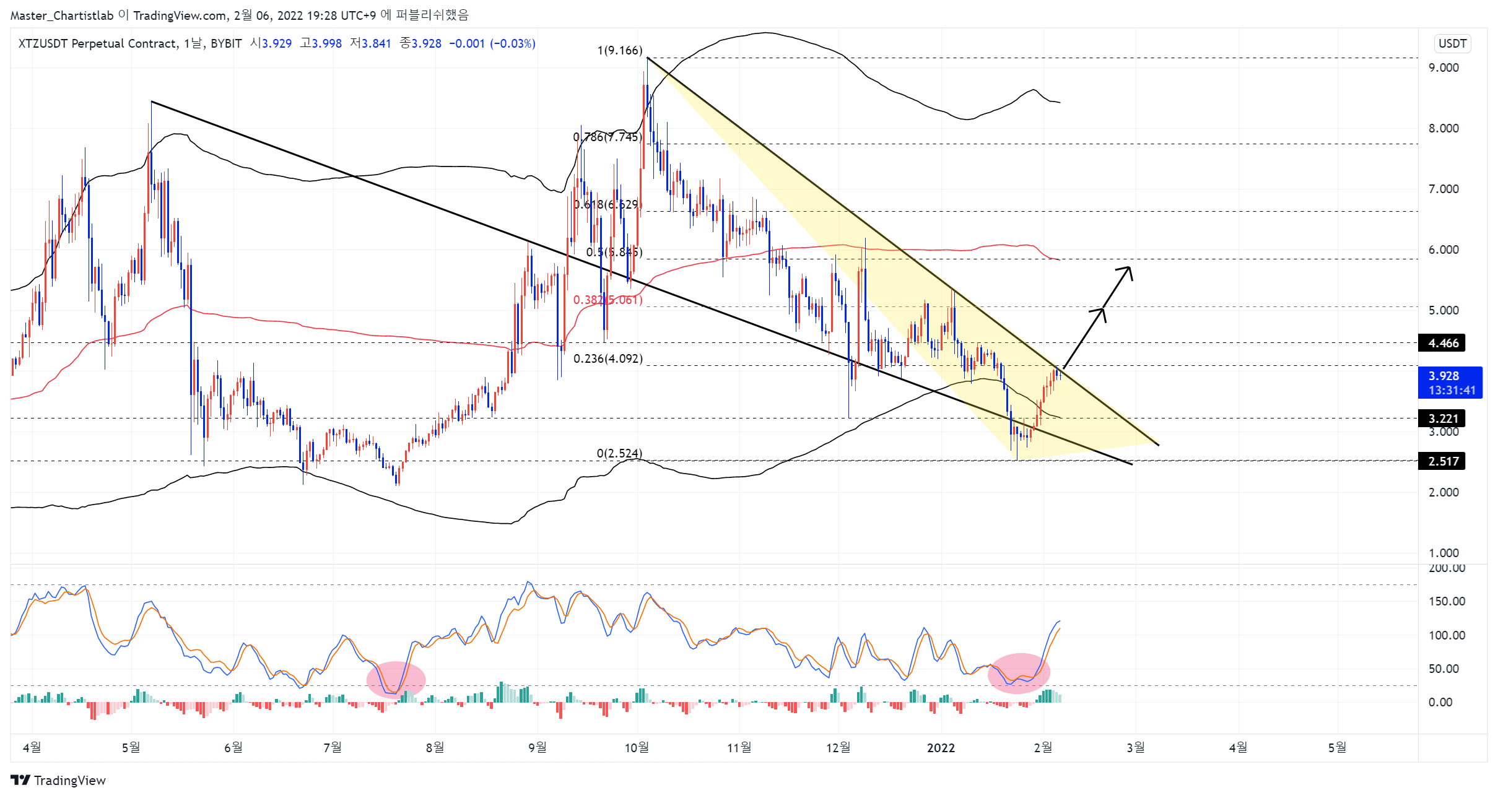Click the 9.000 price axis value
The height and width of the screenshot is (798, 1498).
coord(1444,67)
